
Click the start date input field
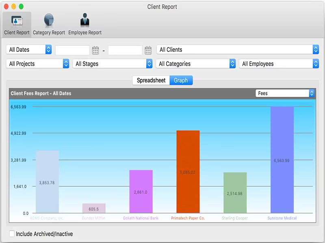pos(72,50)
